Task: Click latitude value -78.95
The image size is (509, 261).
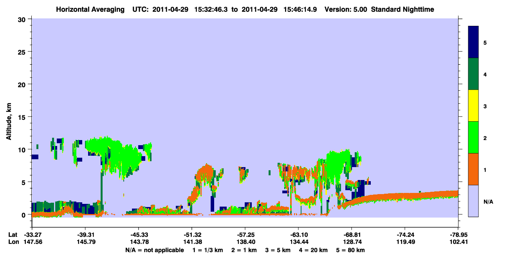Action: click(458, 235)
